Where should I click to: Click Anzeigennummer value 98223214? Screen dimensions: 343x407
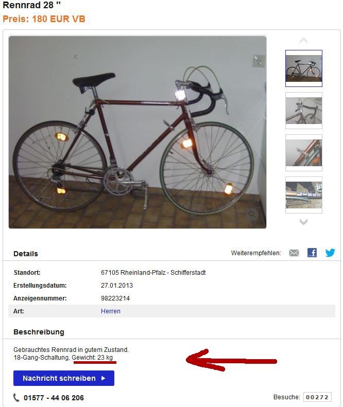point(115,298)
